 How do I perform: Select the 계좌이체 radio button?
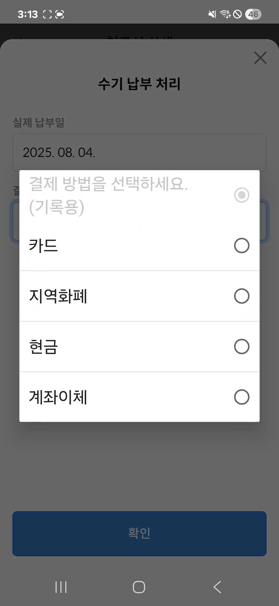242,397
